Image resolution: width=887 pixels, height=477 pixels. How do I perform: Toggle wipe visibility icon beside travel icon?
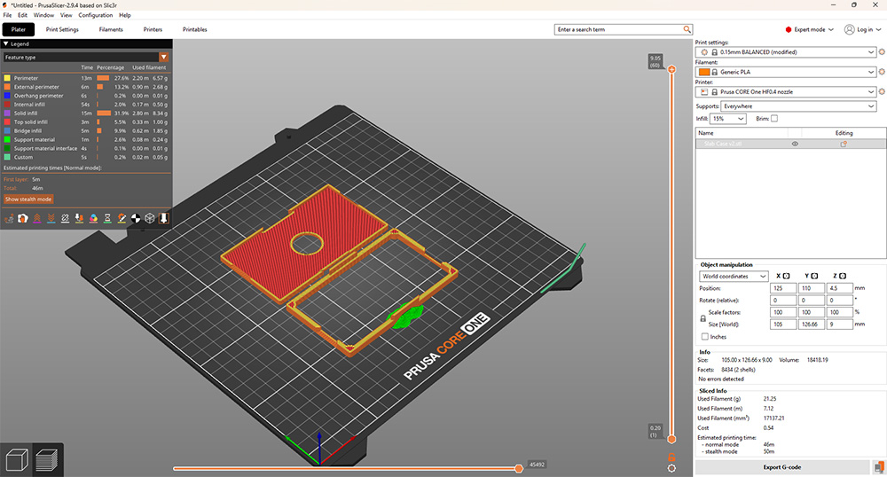click(23, 218)
